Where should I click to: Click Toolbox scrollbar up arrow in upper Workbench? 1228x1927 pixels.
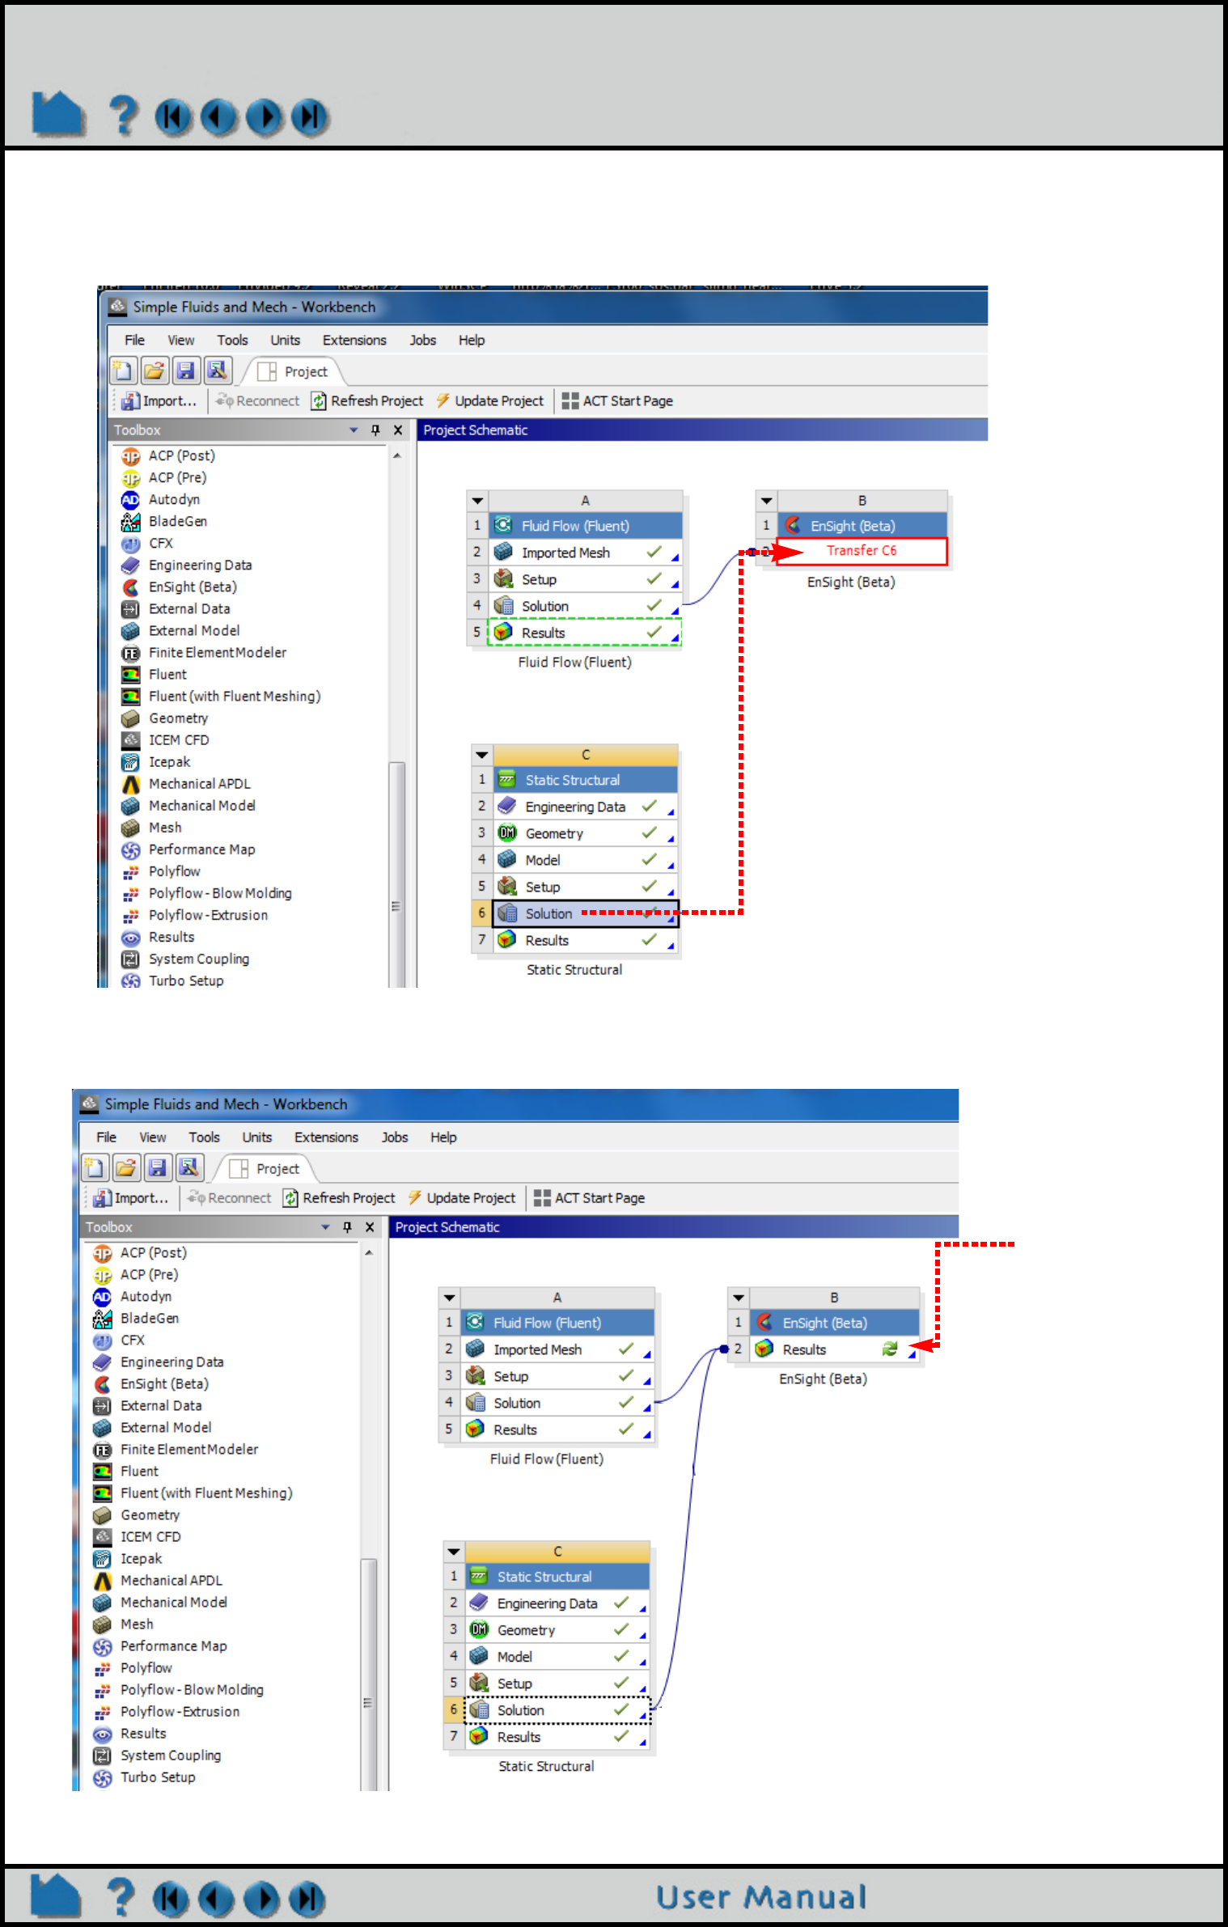point(397,455)
